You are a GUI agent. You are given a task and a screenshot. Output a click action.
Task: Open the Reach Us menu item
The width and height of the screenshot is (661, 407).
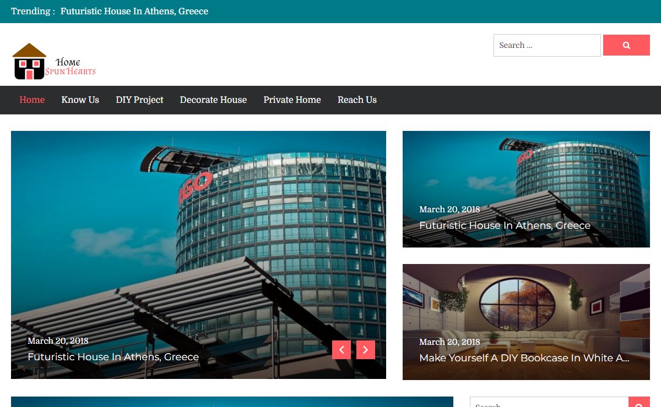pyautogui.click(x=357, y=100)
